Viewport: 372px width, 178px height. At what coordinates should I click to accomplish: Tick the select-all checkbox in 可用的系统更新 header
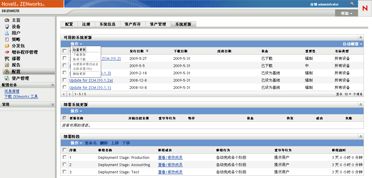(x=65, y=51)
